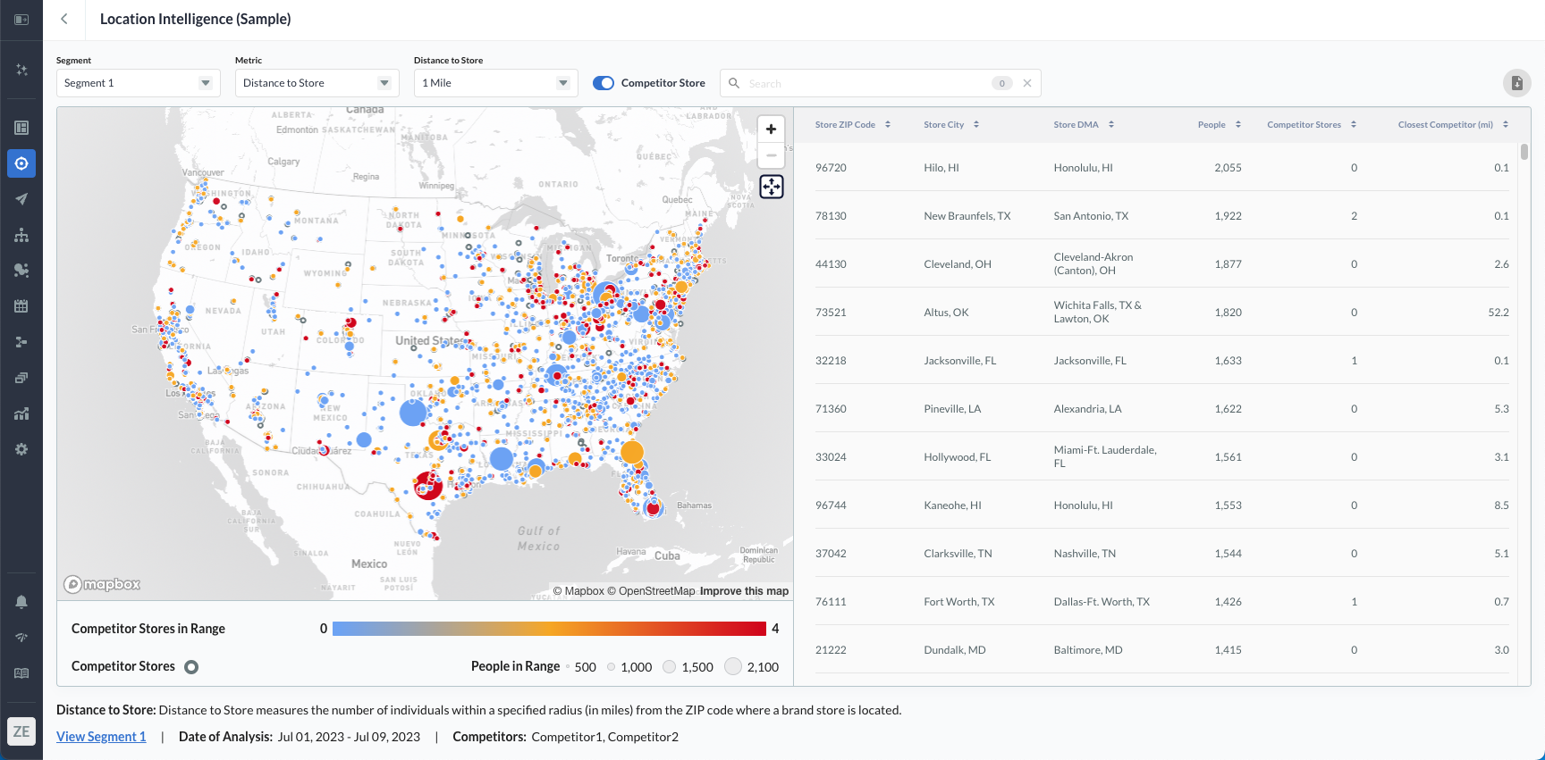1545x760 pixels.
Task: Clear the search with the X icon
Action: click(1027, 83)
